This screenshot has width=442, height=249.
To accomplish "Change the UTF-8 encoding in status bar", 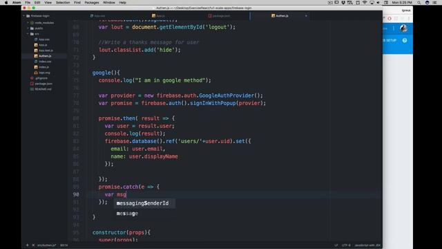I will coord(346,245).
